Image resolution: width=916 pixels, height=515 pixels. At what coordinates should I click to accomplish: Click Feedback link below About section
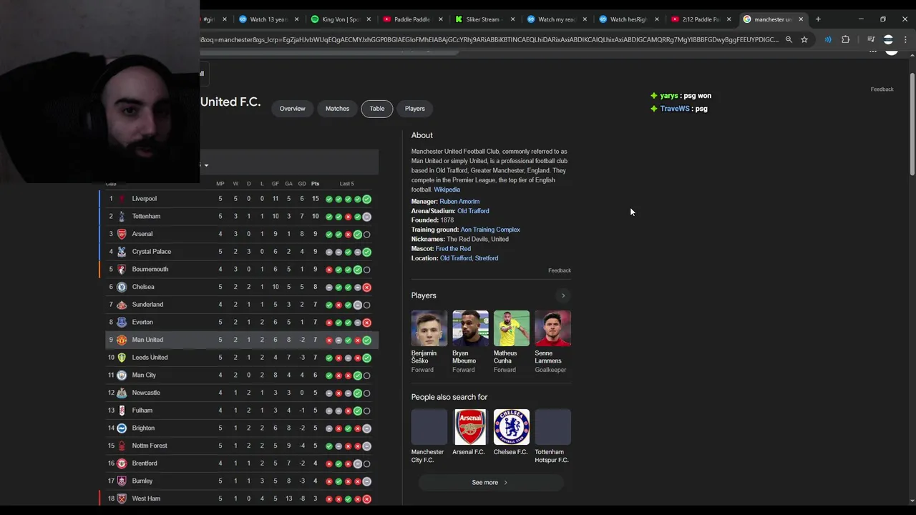point(560,270)
